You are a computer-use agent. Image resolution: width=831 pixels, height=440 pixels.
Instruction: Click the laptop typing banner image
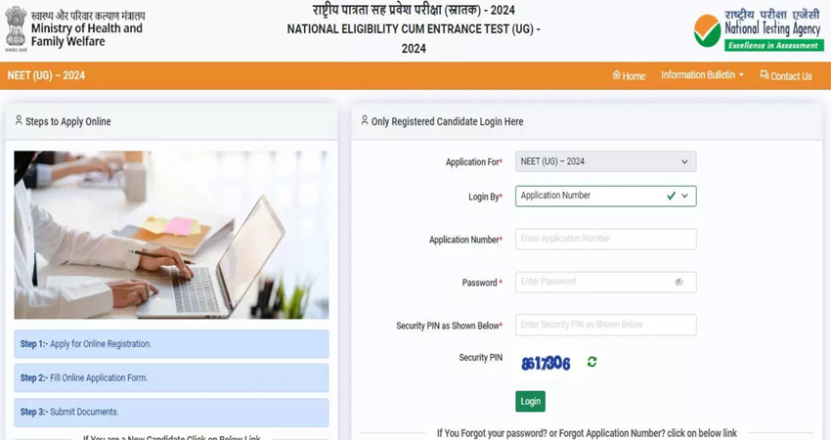coord(171,235)
